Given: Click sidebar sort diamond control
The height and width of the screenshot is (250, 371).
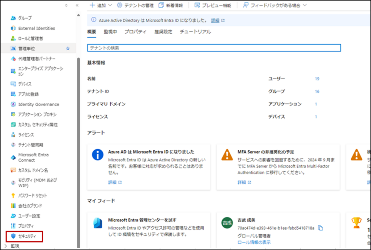Looking at the screenshot, I should (66, 5).
